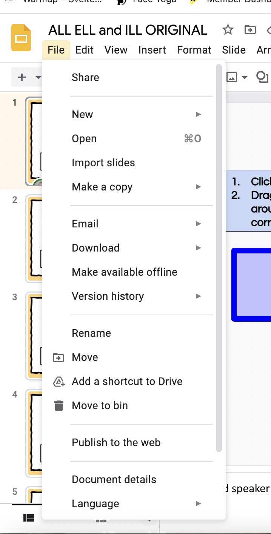The image size is (271, 534).
Task: Expand the Version history submenu
Action: point(129,296)
